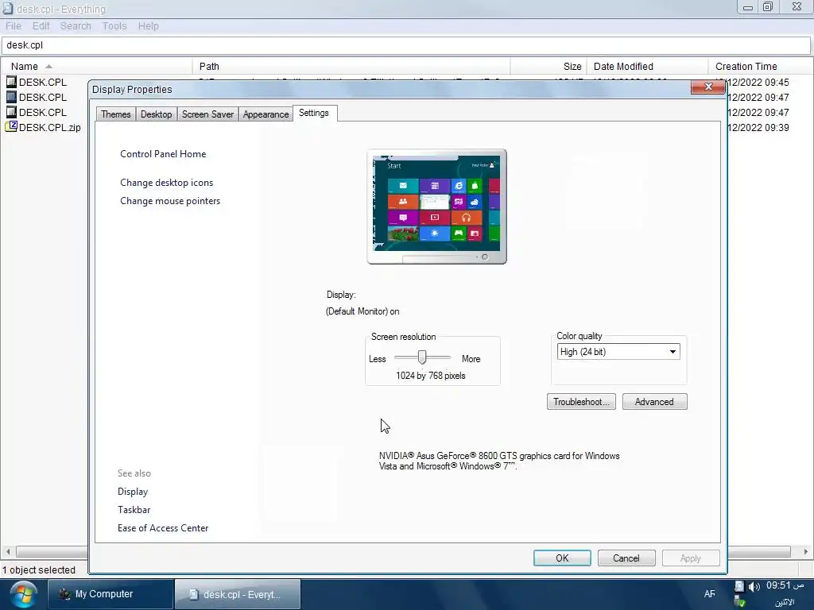Click the first DESK.CPL file icon

[x=11, y=82]
